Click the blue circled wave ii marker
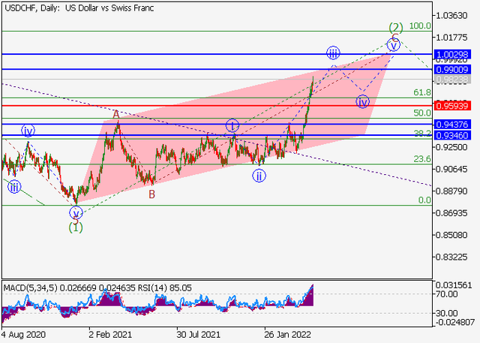This screenshot has width=480, height=343. (259, 176)
